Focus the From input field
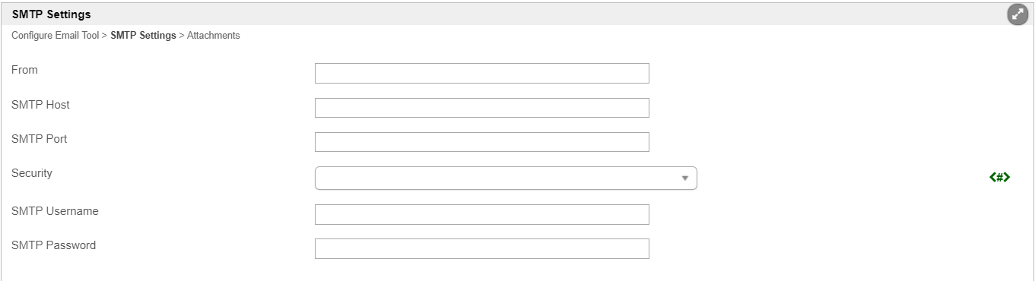The width and height of the screenshot is (1035, 281). click(482, 73)
